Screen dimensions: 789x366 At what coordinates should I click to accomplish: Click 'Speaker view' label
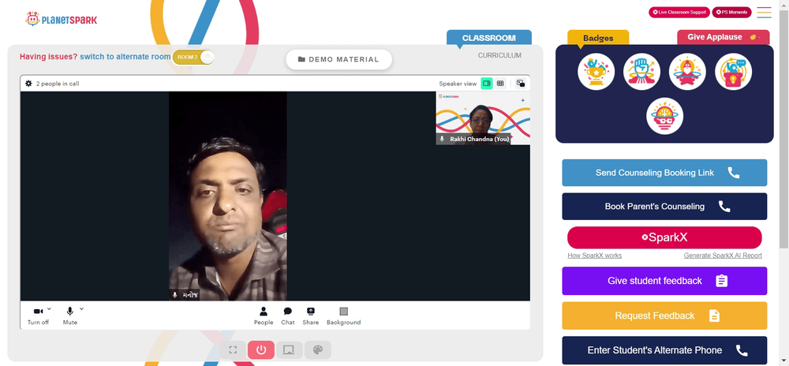(458, 84)
